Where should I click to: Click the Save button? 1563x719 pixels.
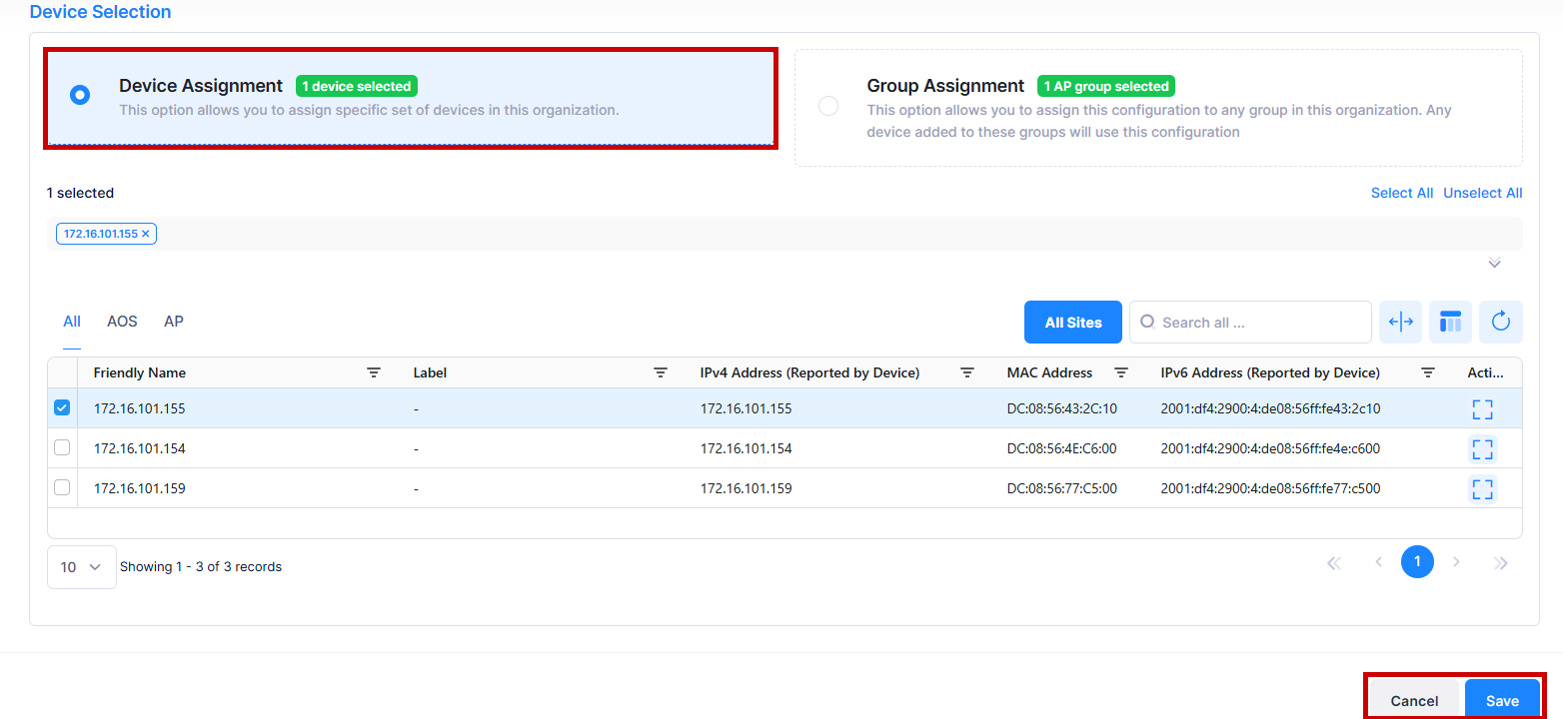(1504, 700)
